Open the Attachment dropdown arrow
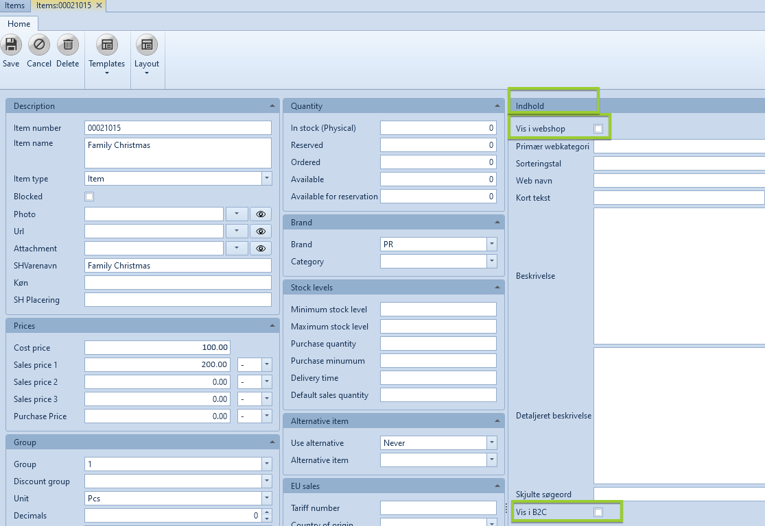 pos(237,249)
